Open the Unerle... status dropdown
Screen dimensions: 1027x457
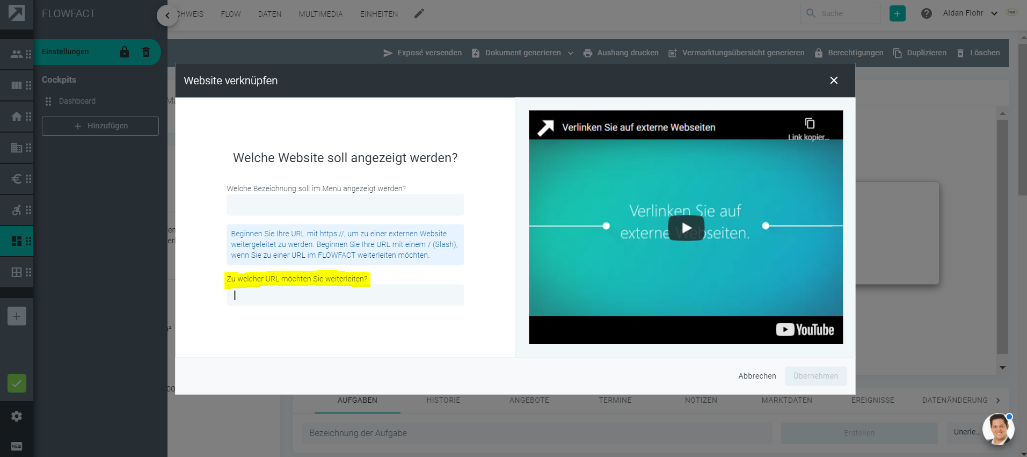[966, 432]
